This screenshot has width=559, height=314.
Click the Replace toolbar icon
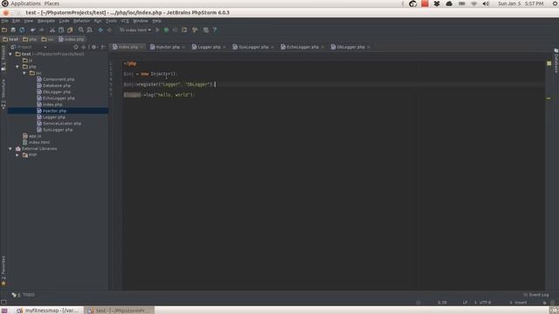point(89,31)
